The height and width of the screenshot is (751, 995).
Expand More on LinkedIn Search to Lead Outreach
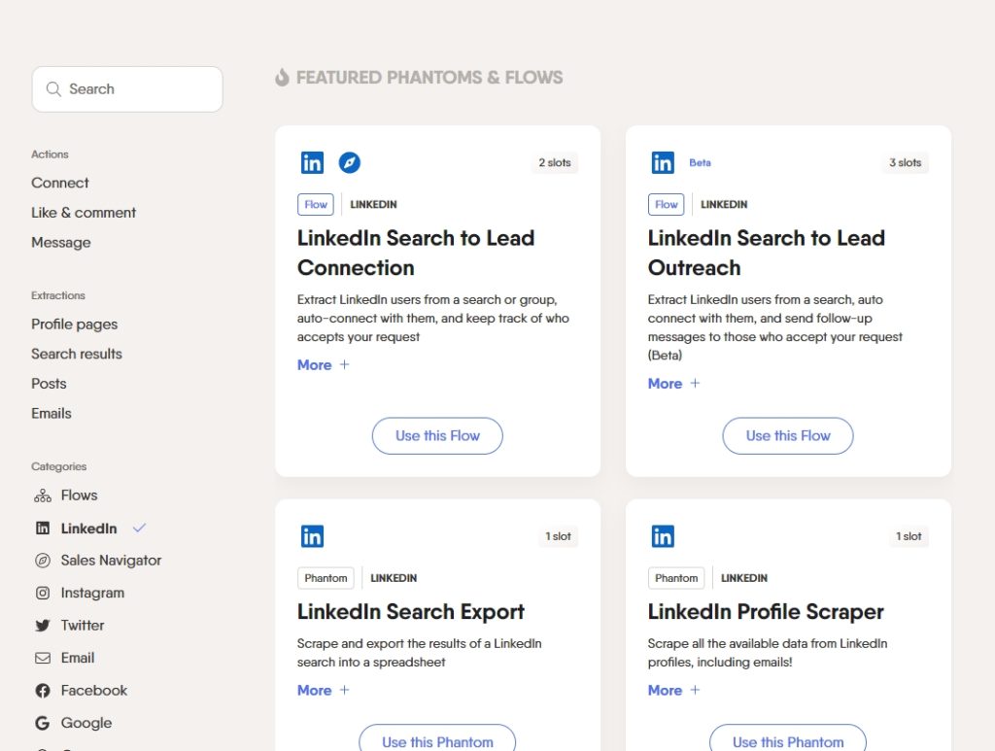(x=673, y=383)
